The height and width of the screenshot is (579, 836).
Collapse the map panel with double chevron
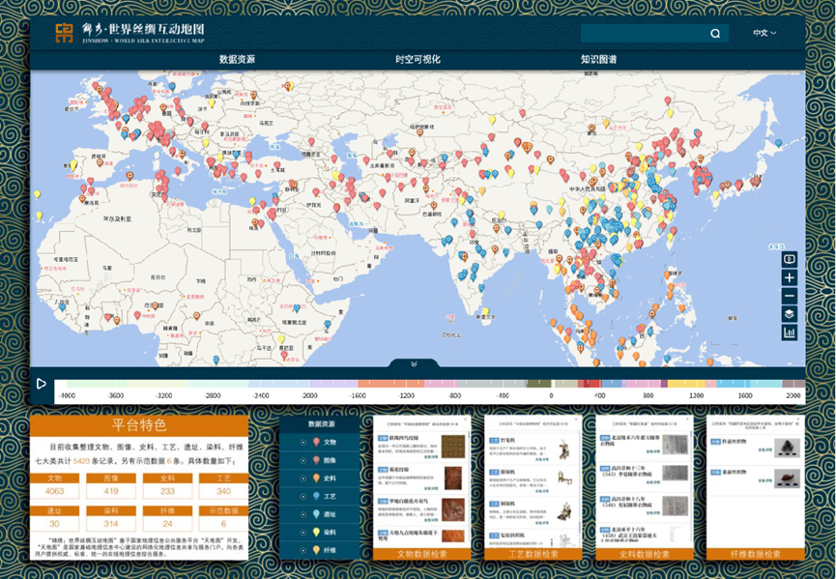414,364
